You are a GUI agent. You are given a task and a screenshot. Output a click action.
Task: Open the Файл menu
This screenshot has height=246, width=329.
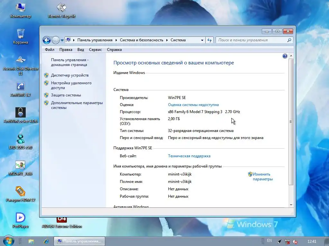click(49, 50)
